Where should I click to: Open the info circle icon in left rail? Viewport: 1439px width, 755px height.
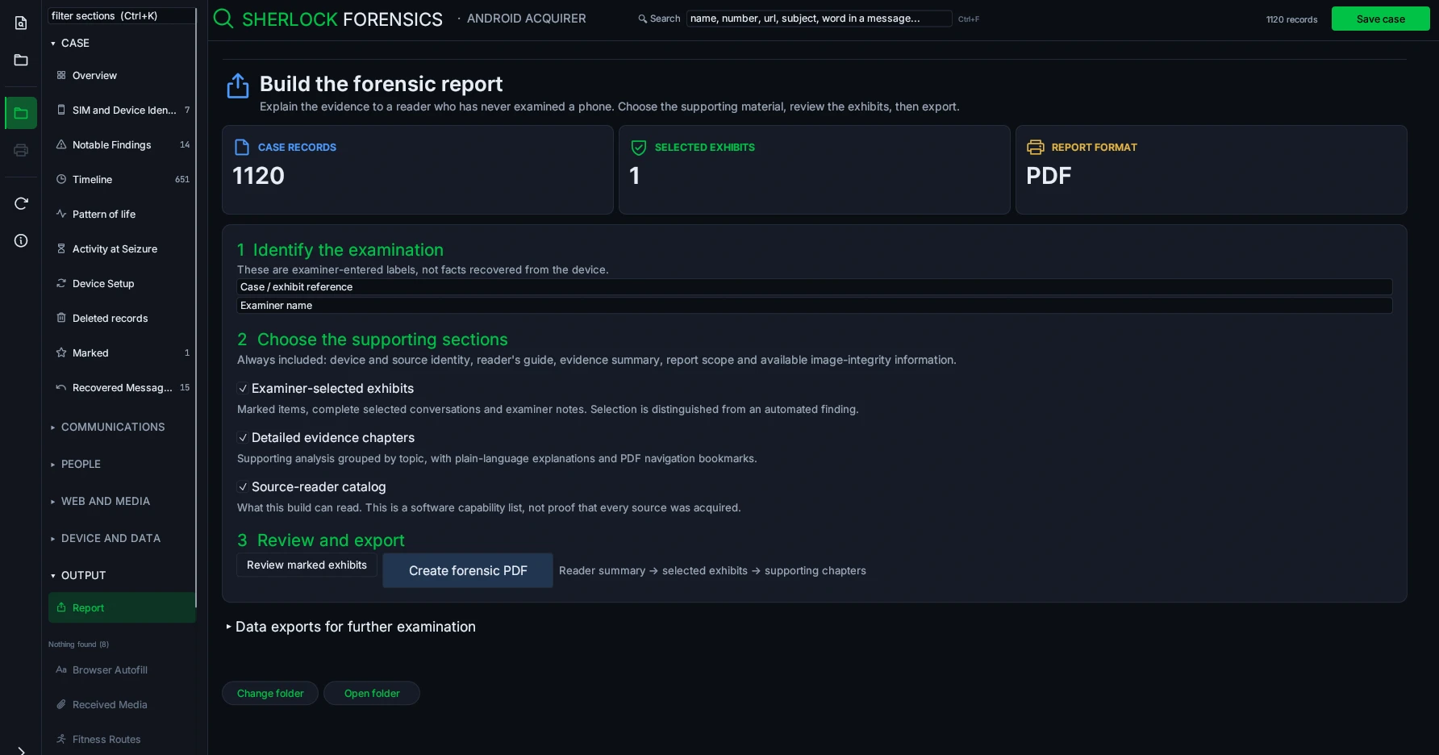click(21, 240)
